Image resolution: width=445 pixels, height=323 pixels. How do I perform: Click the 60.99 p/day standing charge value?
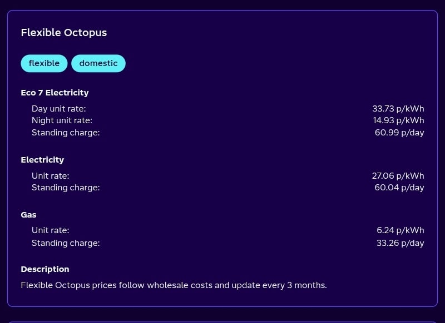399,133
